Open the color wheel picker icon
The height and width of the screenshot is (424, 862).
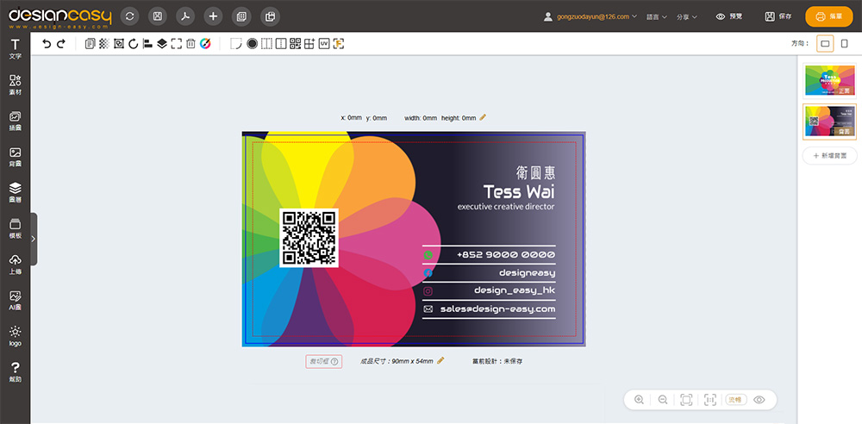pyautogui.click(x=205, y=44)
